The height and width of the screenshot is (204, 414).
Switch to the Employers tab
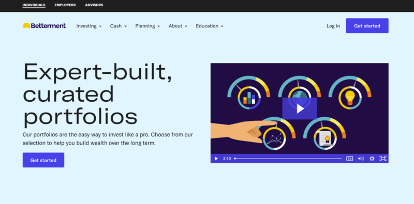pyautogui.click(x=65, y=5)
